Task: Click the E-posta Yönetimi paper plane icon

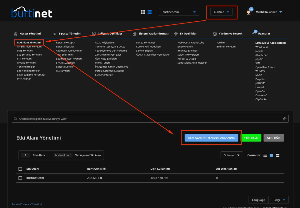Action: [x=54, y=33]
